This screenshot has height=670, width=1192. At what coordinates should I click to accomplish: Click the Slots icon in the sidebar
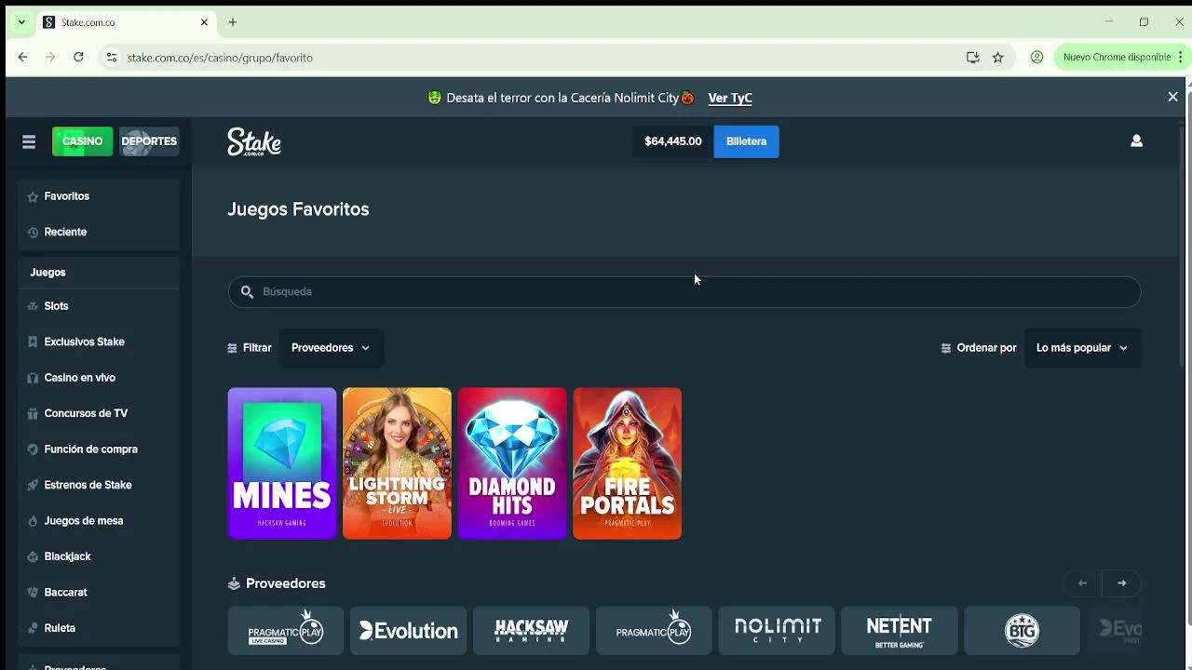pyautogui.click(x=33, y=306)
